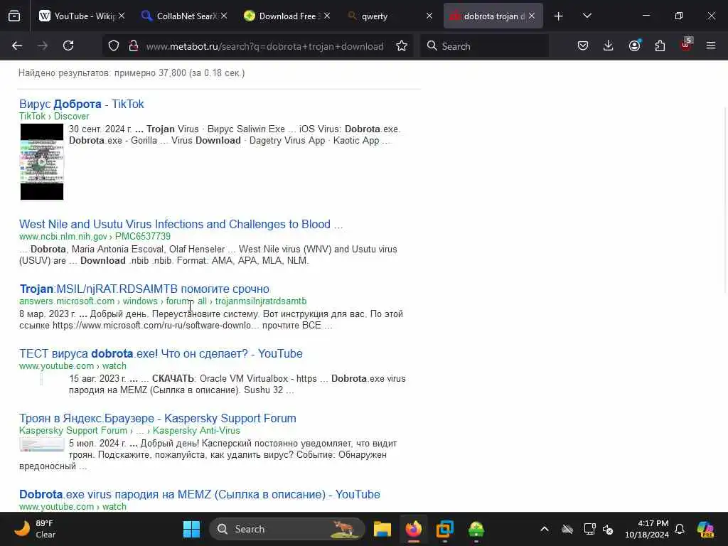728x546 pixels.
Task: Open Dobrota.exe virus пародия на MEMZ result
Action: (x=200, y=494)
